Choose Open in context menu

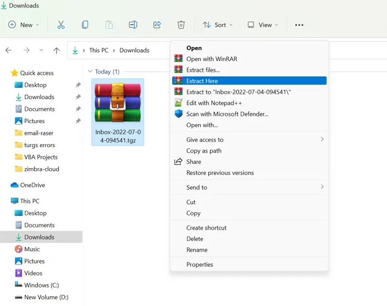point(249,48)
